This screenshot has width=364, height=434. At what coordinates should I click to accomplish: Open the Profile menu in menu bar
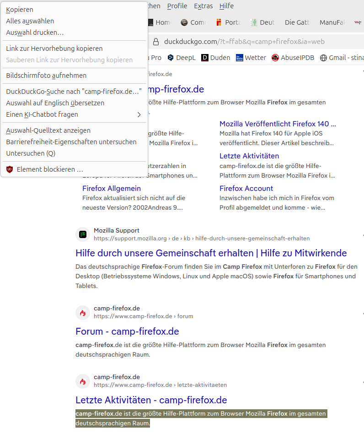click(177, 6)
